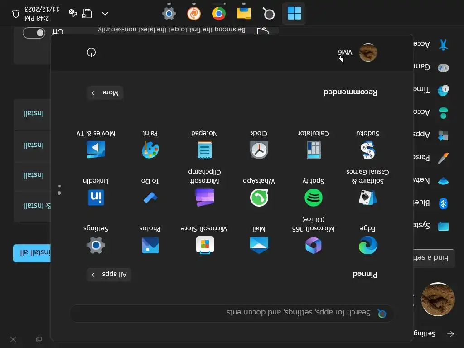Toggle the Off switch in Settings window
464x348 pixels.
[x=34, y=33]
